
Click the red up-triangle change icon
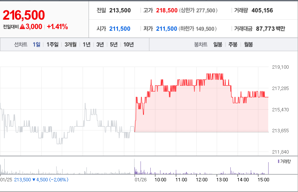click(22, 26)
